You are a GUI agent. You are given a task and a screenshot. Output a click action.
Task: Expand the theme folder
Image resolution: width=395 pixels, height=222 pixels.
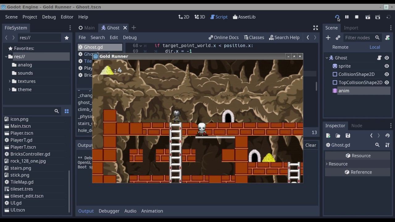click(10, 89)
